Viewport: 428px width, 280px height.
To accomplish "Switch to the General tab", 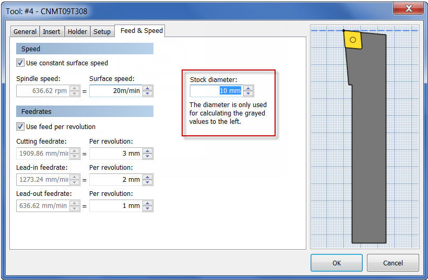I will tap(25, 32).
